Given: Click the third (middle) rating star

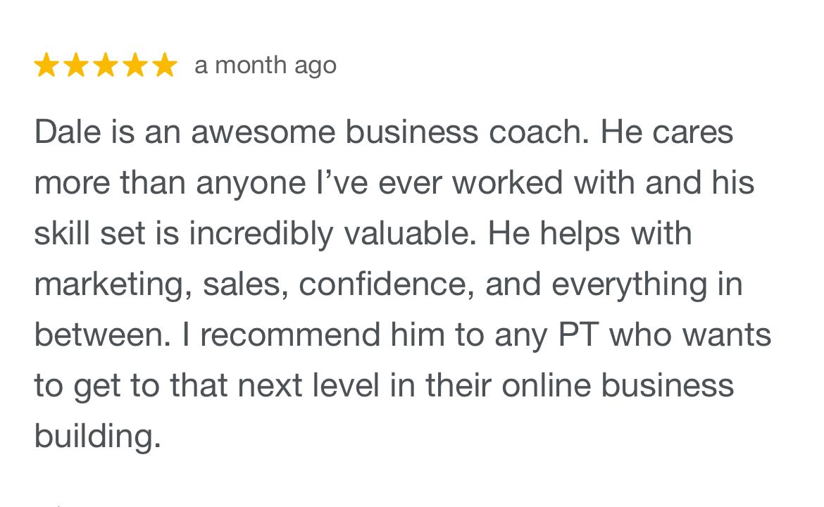Looking at the screenshot, I should point(106,65).
